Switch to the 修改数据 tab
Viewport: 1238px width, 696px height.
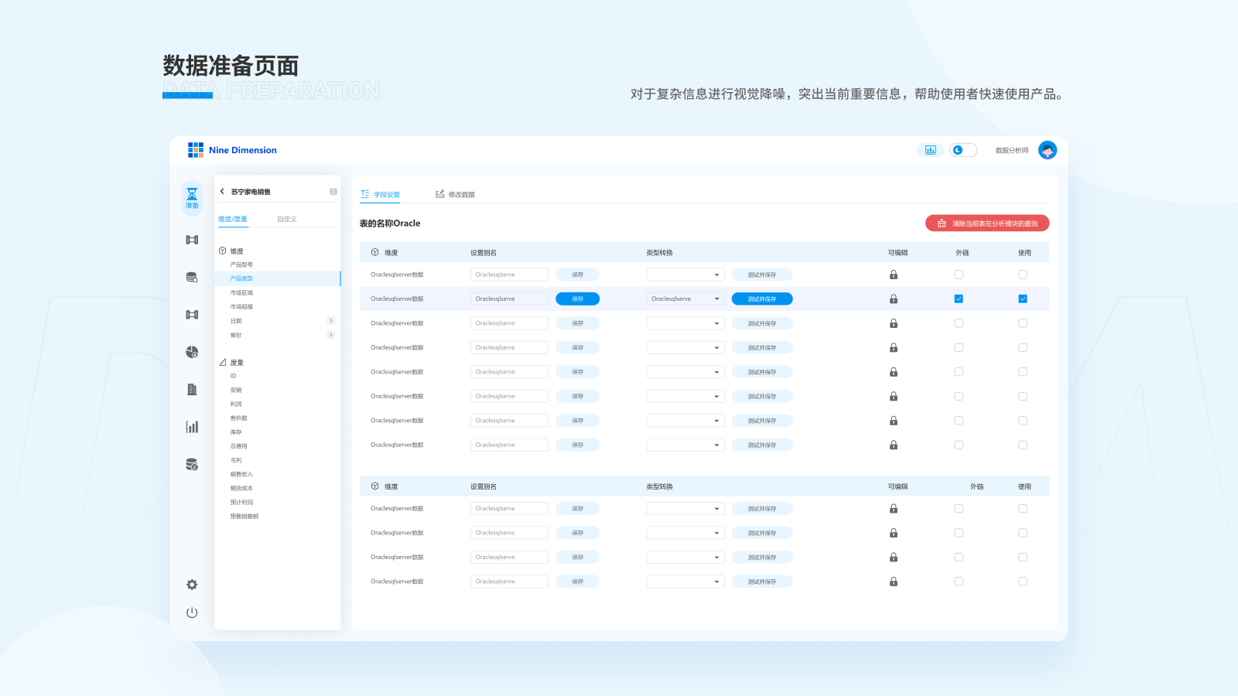455,194
